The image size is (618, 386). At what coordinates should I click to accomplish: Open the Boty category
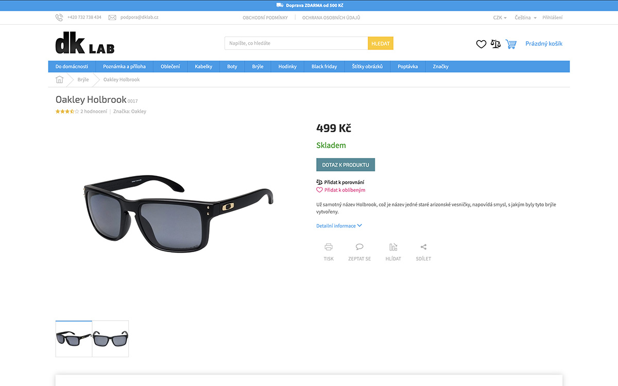click(232, 66)
